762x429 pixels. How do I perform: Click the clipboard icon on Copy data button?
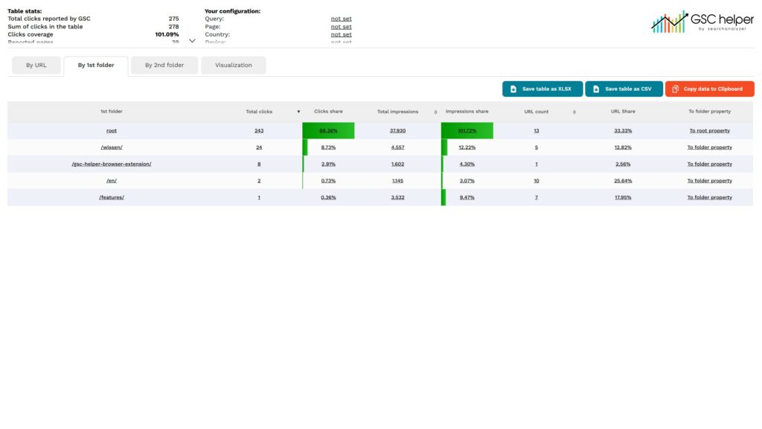pyautogui.click(x=675, y=89)
